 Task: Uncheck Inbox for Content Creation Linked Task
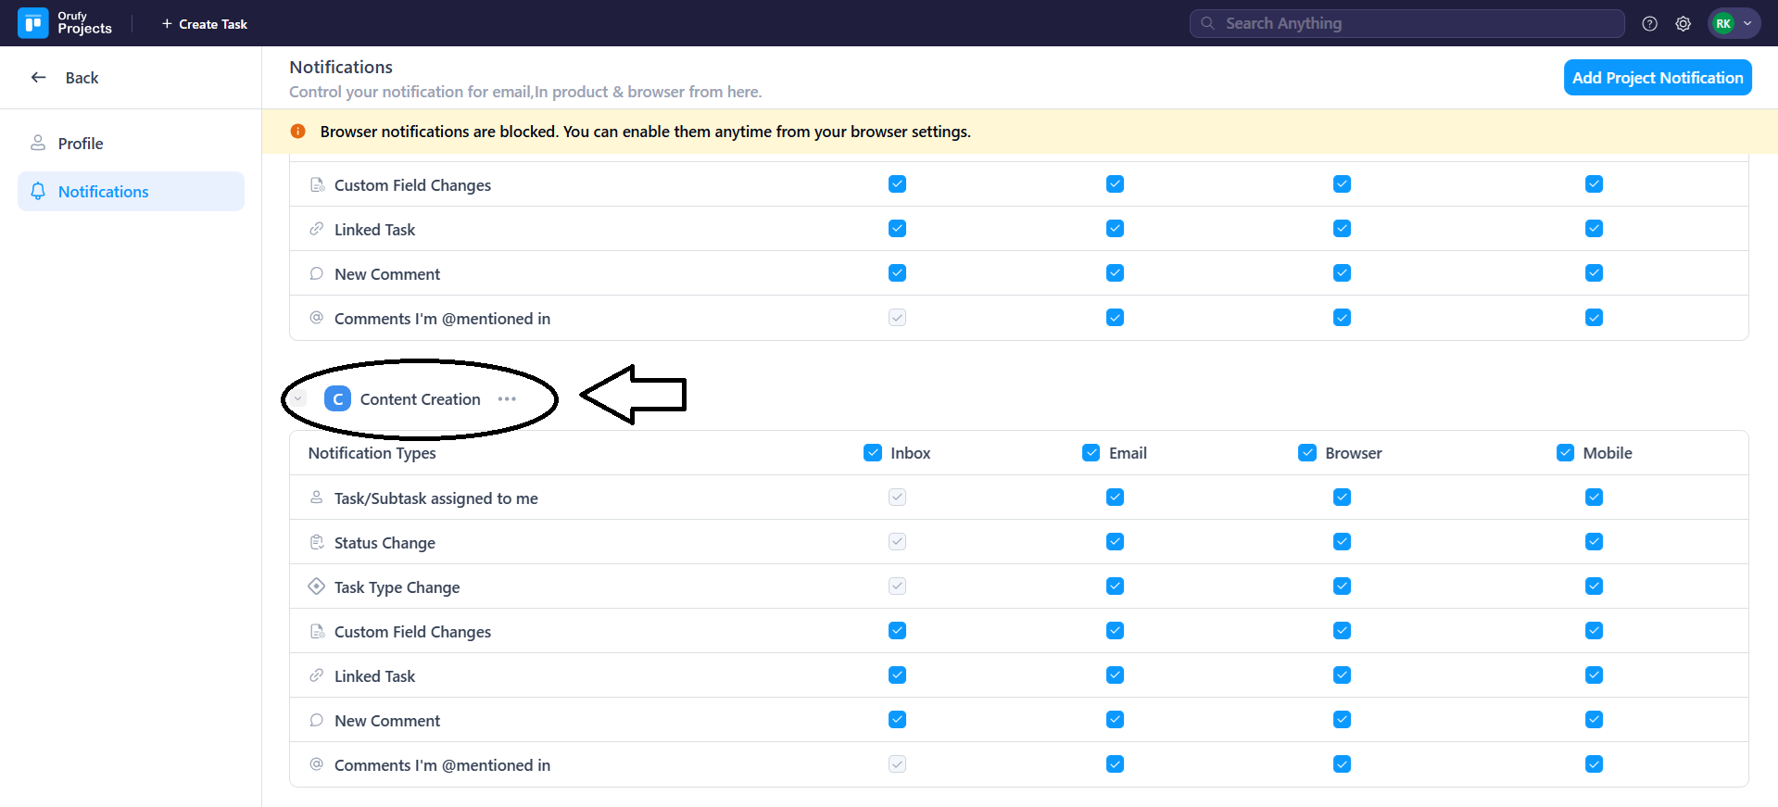897,675
